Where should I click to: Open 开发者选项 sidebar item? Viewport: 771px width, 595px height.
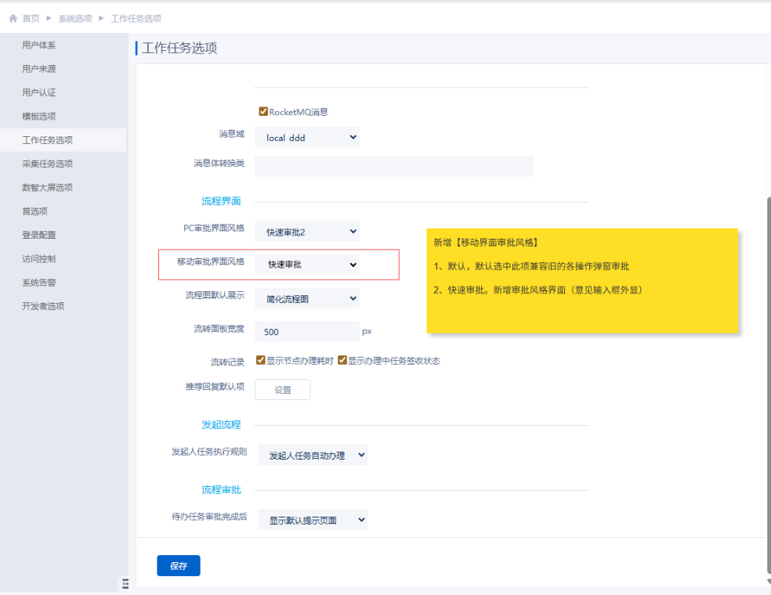pyautogui.click(x=43, y=306)
